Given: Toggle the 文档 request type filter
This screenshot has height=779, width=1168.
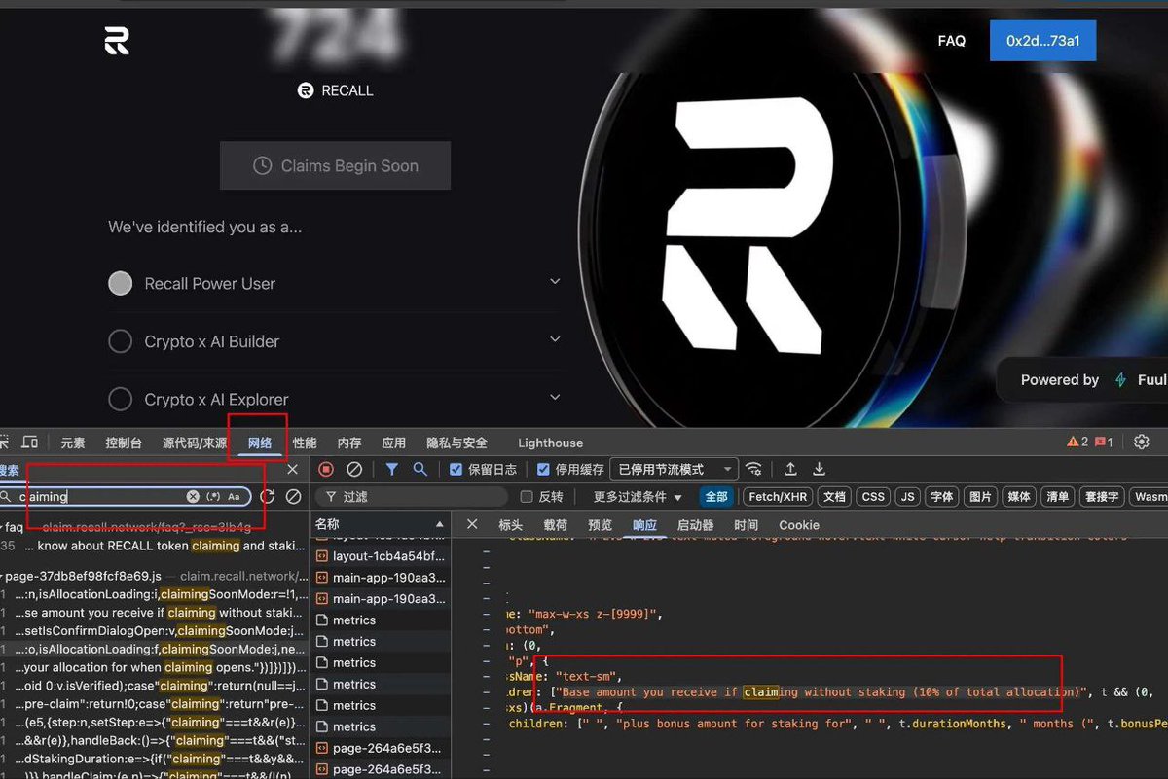Looking at the screenshot, I should click(x=834, y=496).
